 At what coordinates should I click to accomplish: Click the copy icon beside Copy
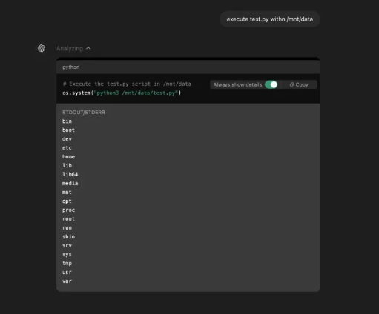coord(291,84)
